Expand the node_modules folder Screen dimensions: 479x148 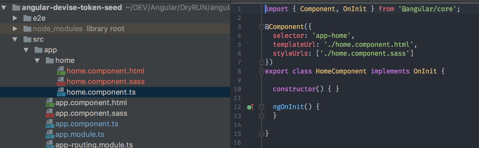15,29
